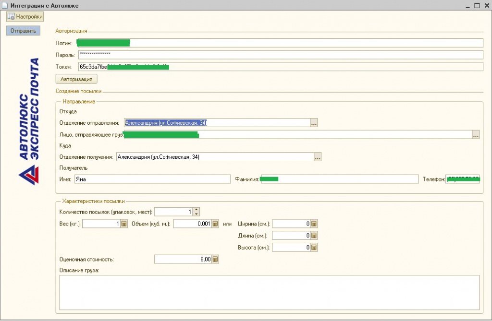Click the Автолюкс Экспресс Почта logo
492x321 pixels.
coord(29,121)
